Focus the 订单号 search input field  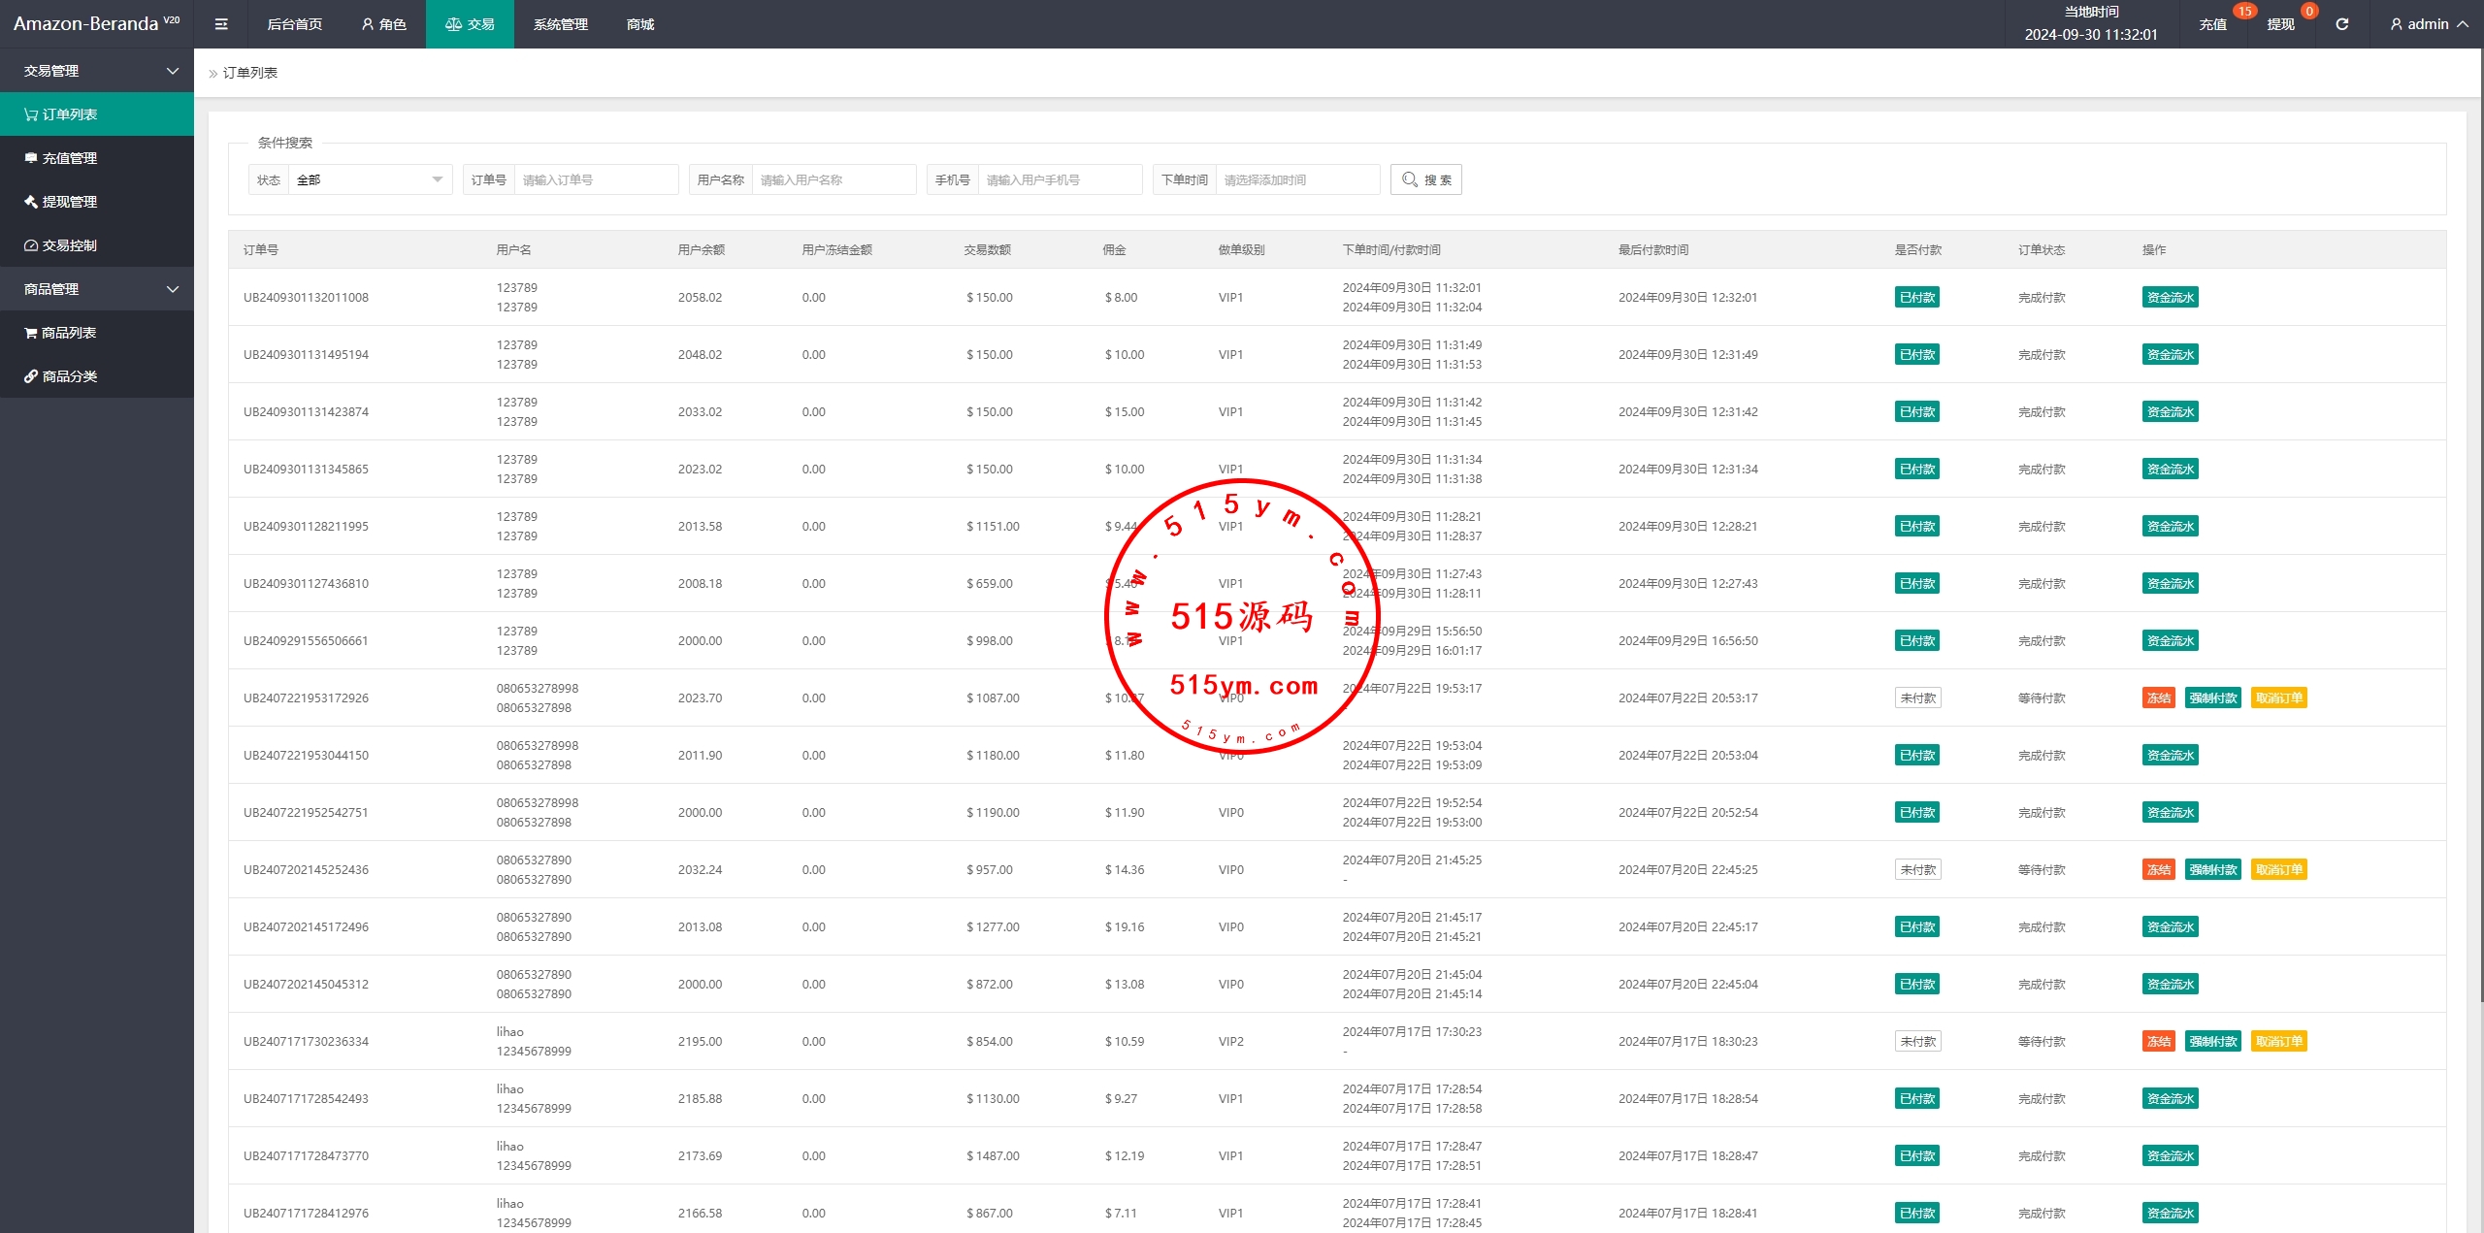coord(595,179)
